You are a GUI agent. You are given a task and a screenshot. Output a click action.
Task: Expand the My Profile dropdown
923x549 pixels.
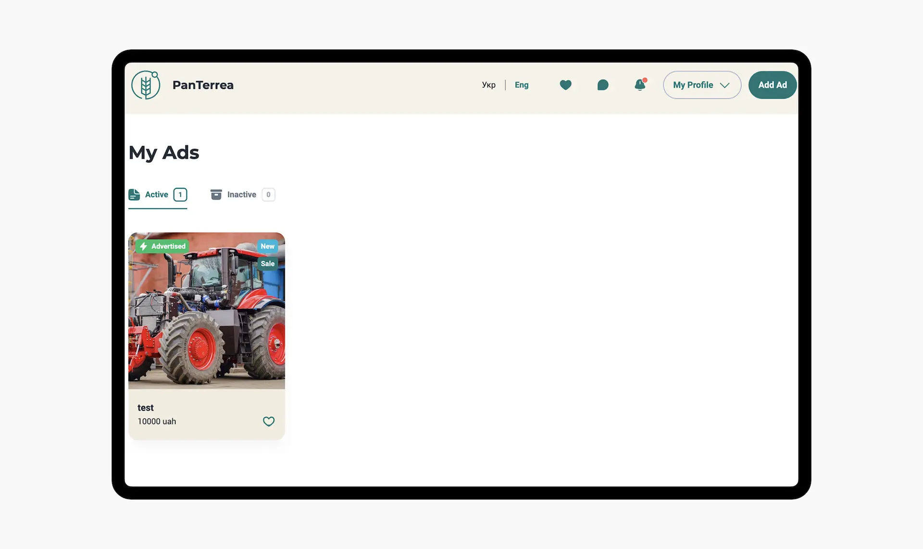pos(693,85)
